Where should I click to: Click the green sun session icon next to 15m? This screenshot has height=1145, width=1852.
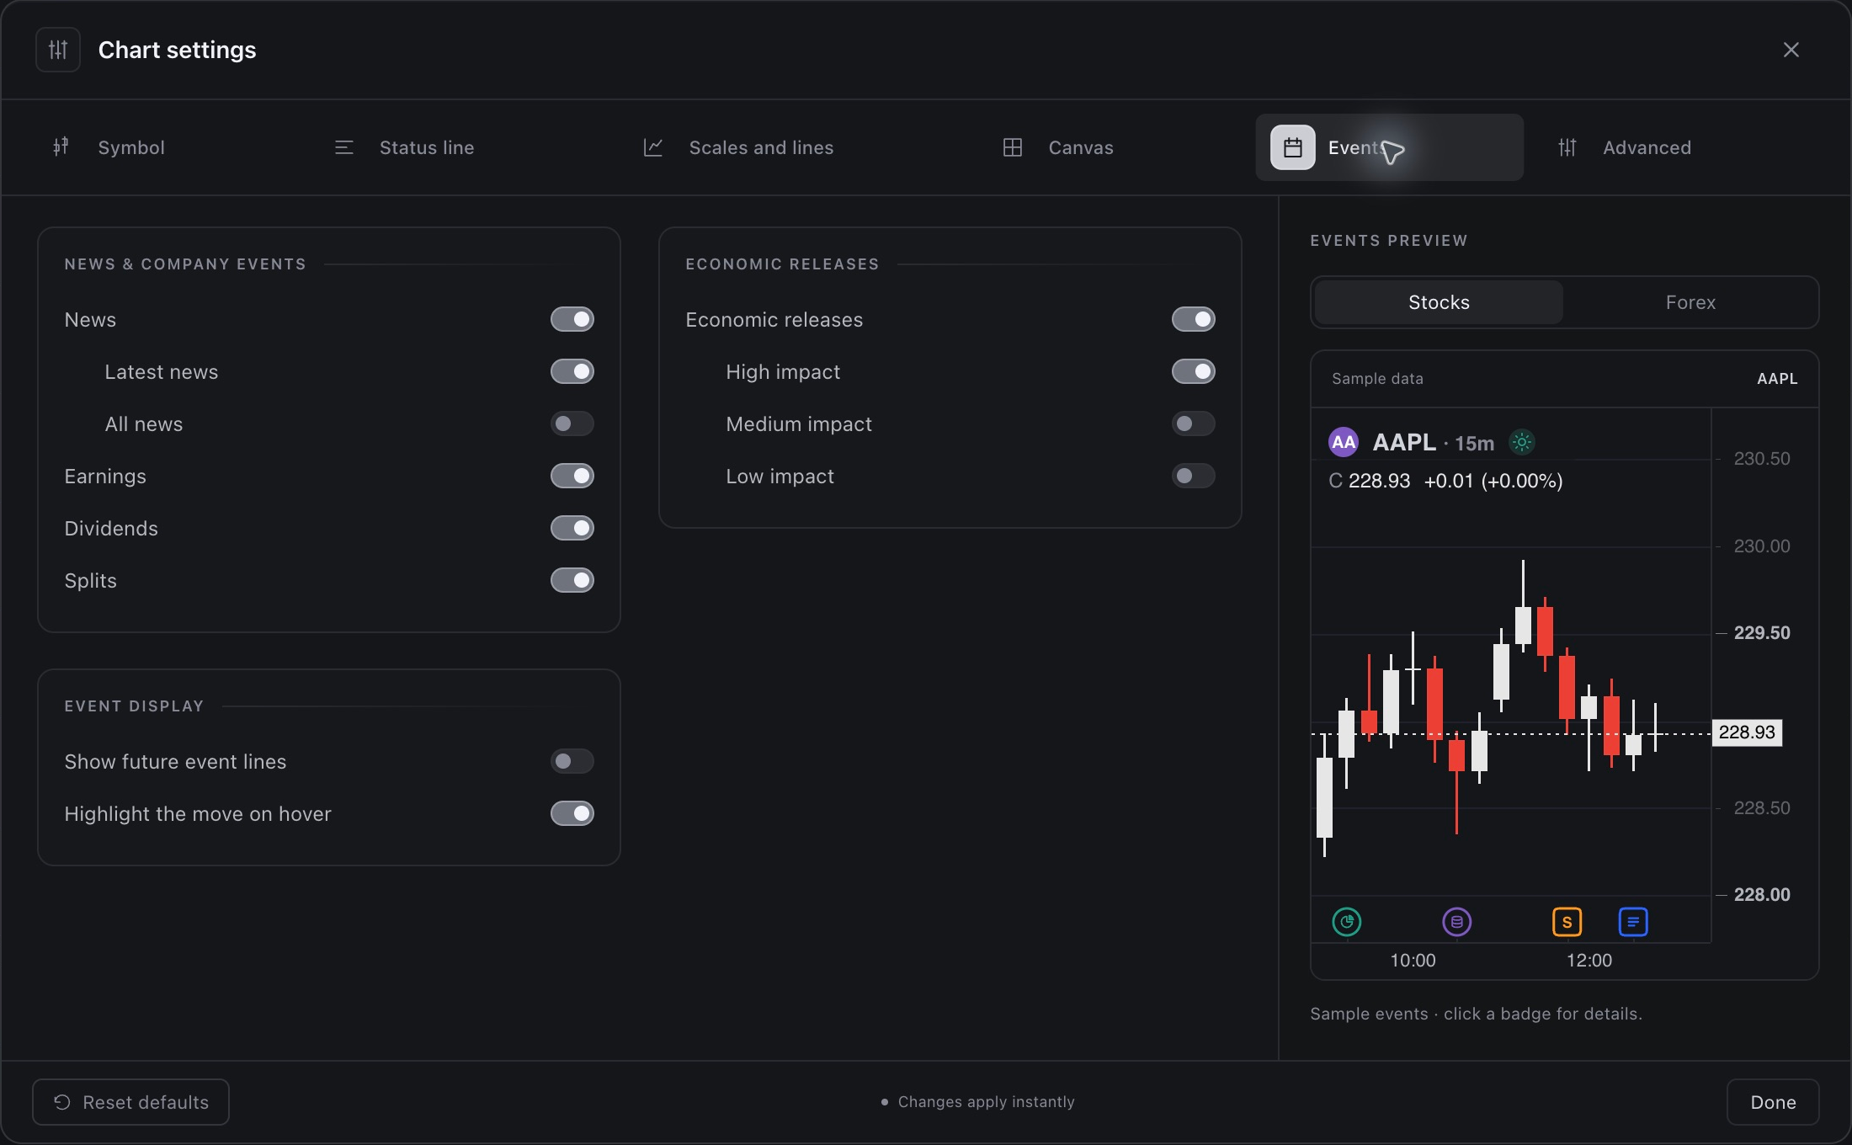[x=1522, y=442]
